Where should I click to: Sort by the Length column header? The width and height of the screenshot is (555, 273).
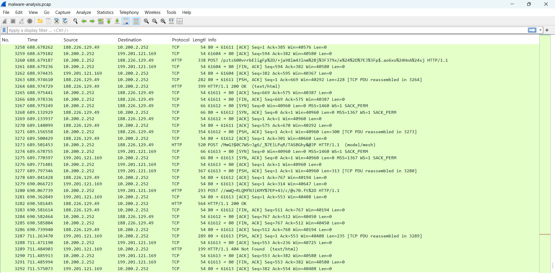pyautogui.click(x=199, y=40)
